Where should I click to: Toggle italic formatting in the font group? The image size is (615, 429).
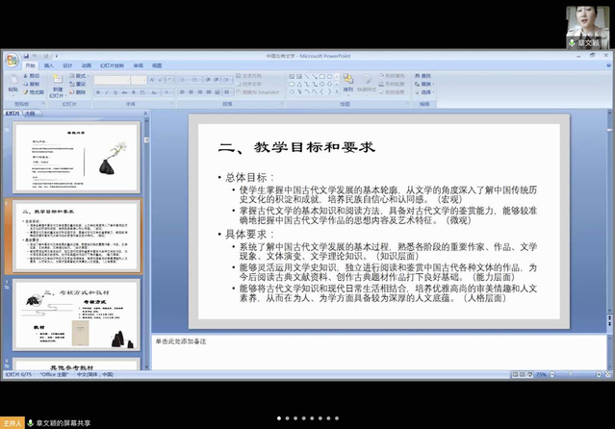(106, 92)
